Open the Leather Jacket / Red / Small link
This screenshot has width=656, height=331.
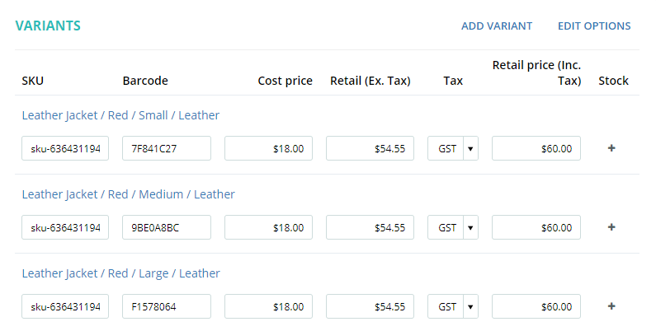120,115
